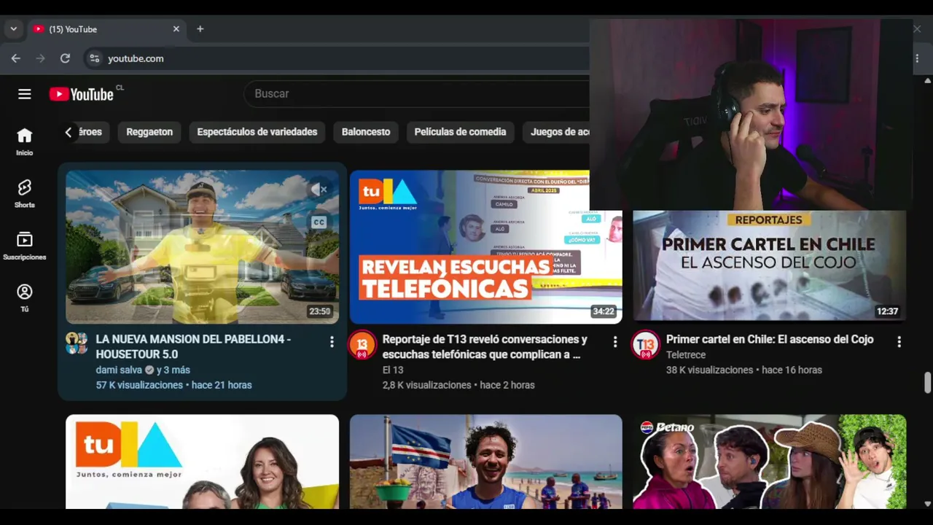Select the Juegos de acción chip

(556, 132)
